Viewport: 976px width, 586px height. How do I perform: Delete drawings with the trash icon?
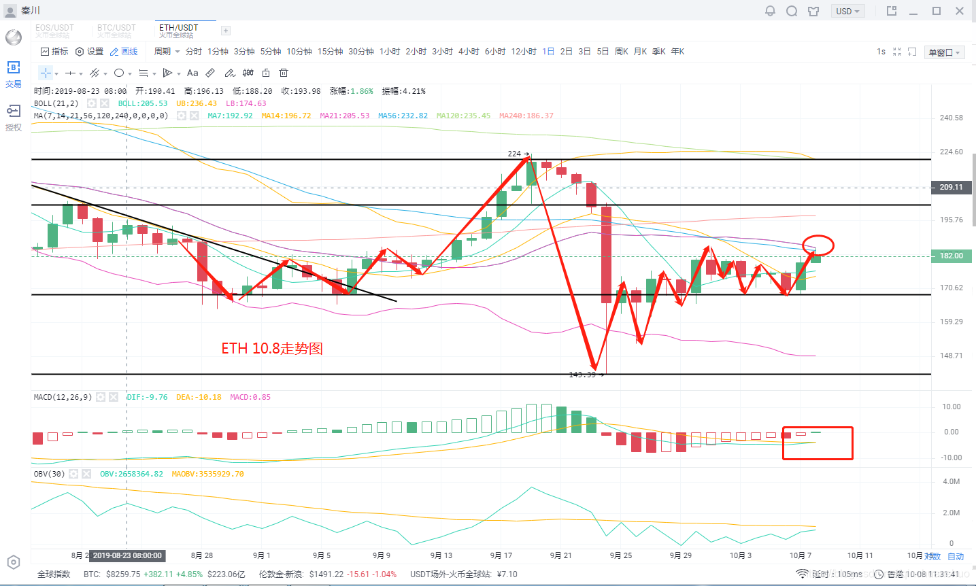tap(284, 73)
